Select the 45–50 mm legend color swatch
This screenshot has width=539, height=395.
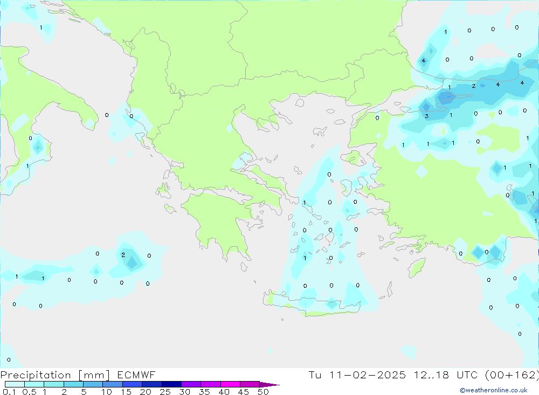click(250, 384)
